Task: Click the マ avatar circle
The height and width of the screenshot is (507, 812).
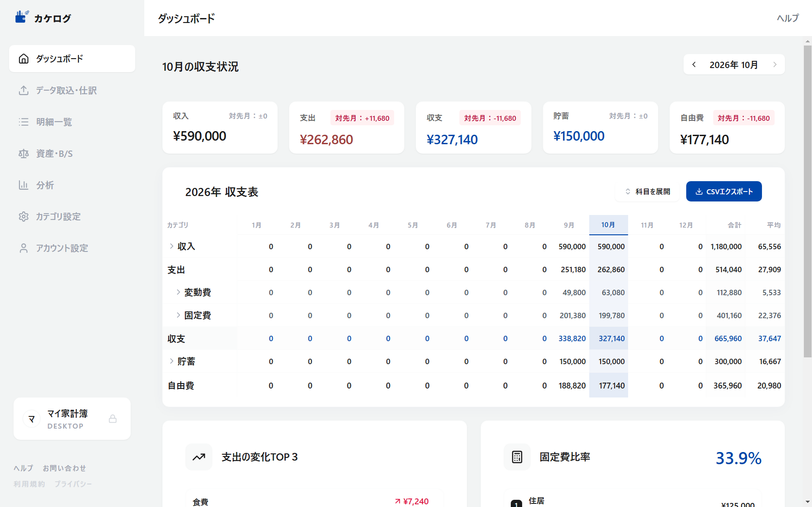Action: [32, 419]
